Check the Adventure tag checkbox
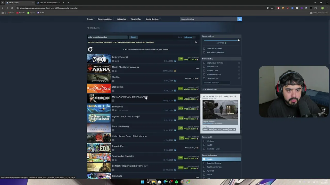Image resolution: width=330 pixels, height=185 pixels. [x=204, y=75]
